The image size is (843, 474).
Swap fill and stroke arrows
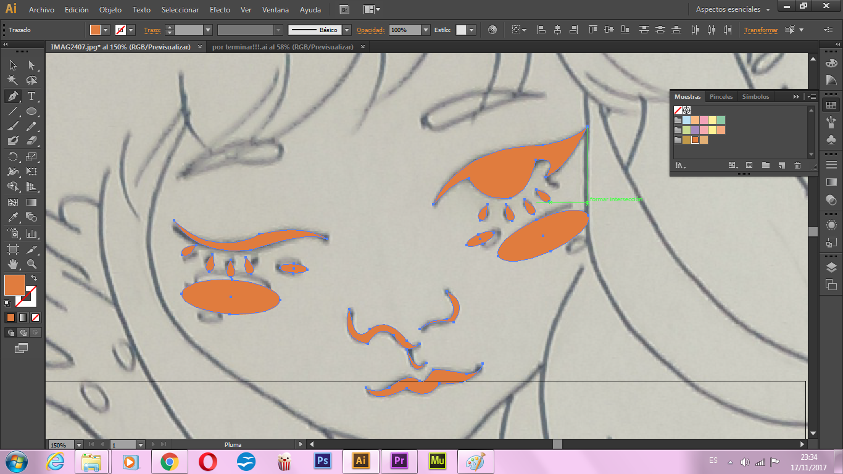(35, 278)
